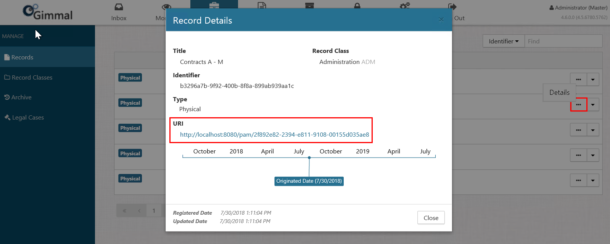Click the sign out arrow icon
The height and width of the screenshot is (244, 610).
tap(452, 7)
